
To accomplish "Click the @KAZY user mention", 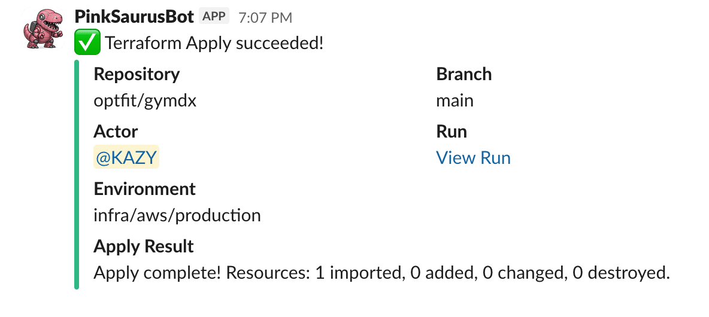I will coord(126,158).
